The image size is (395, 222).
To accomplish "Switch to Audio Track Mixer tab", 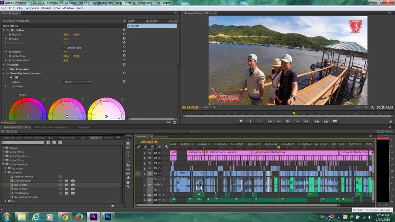I will [51, 127].
